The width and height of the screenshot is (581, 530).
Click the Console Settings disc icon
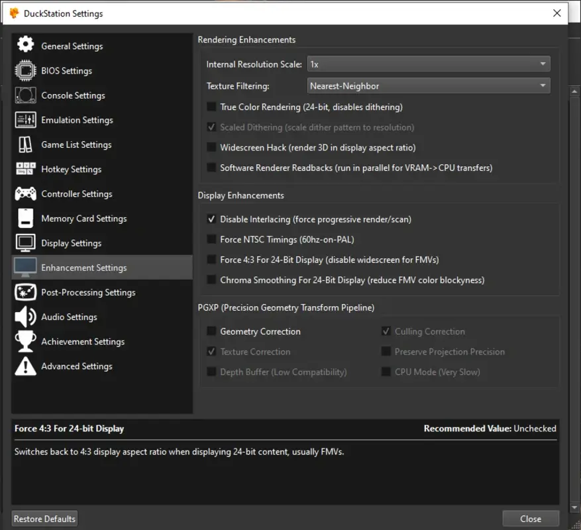(25, 95)
